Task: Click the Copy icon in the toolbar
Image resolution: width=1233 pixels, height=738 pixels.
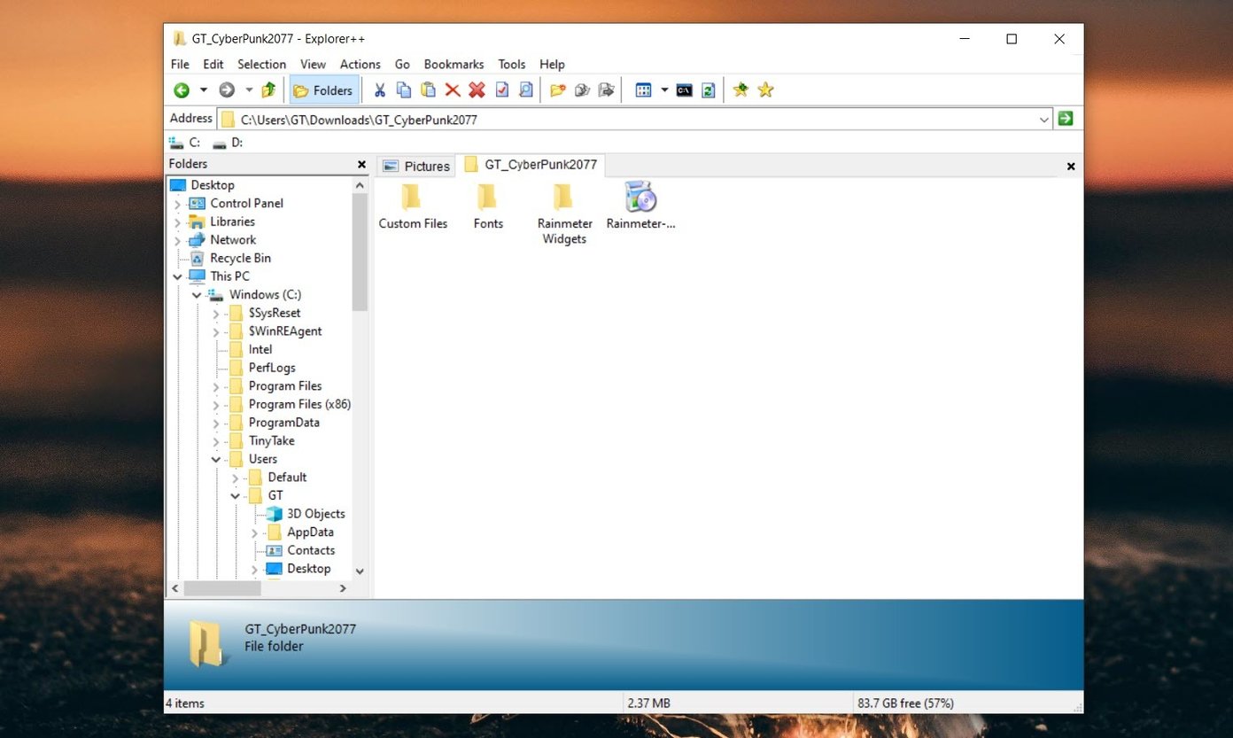Action: [x=403, y=89]
